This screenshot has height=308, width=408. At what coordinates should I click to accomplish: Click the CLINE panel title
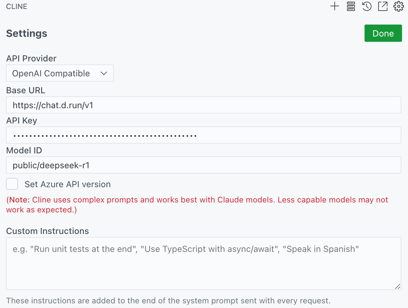click(x=17, y=7)
